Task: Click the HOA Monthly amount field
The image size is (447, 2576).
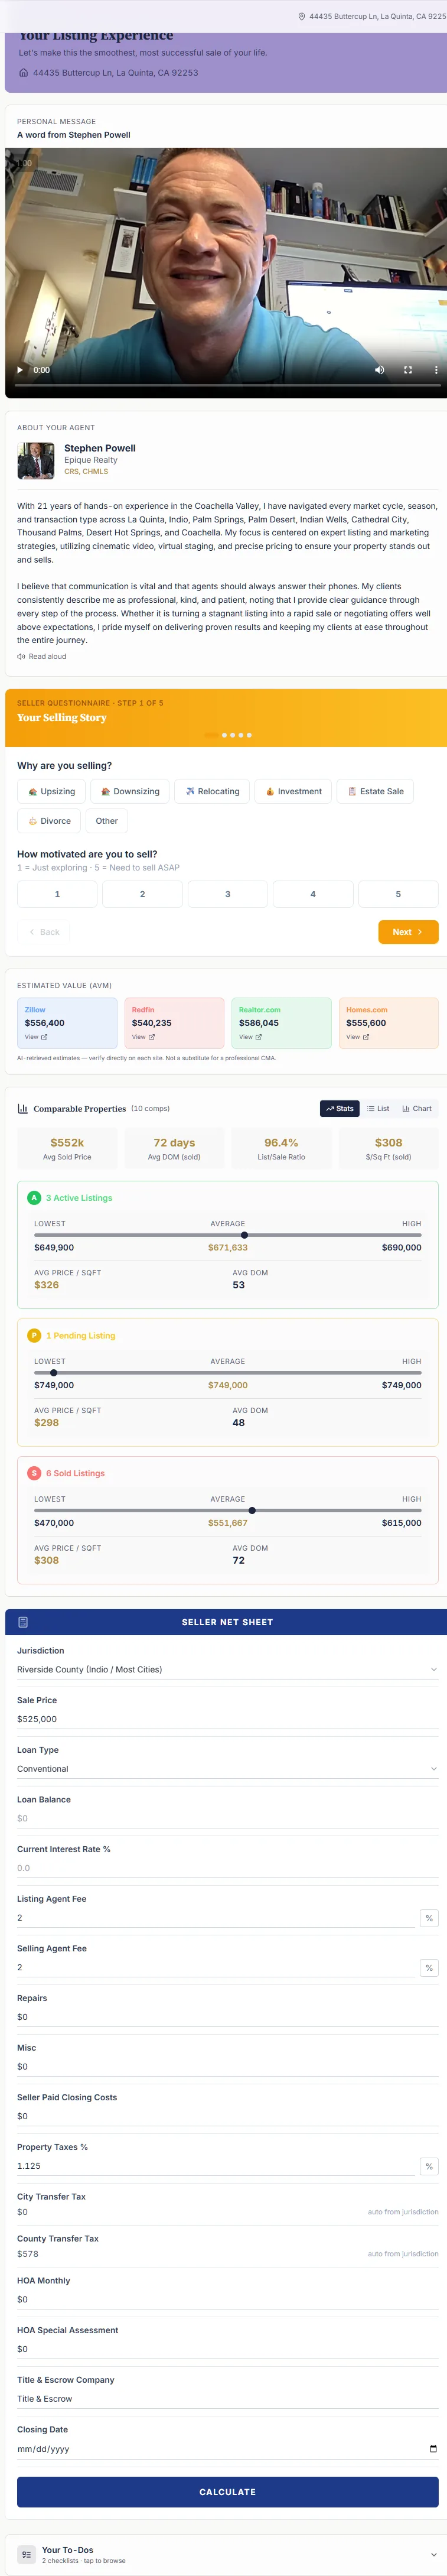Action: 228,2299
